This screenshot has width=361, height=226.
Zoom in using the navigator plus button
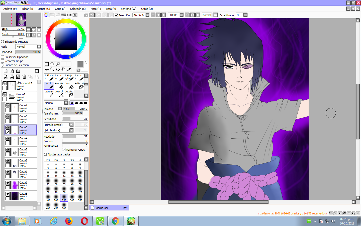34,30
